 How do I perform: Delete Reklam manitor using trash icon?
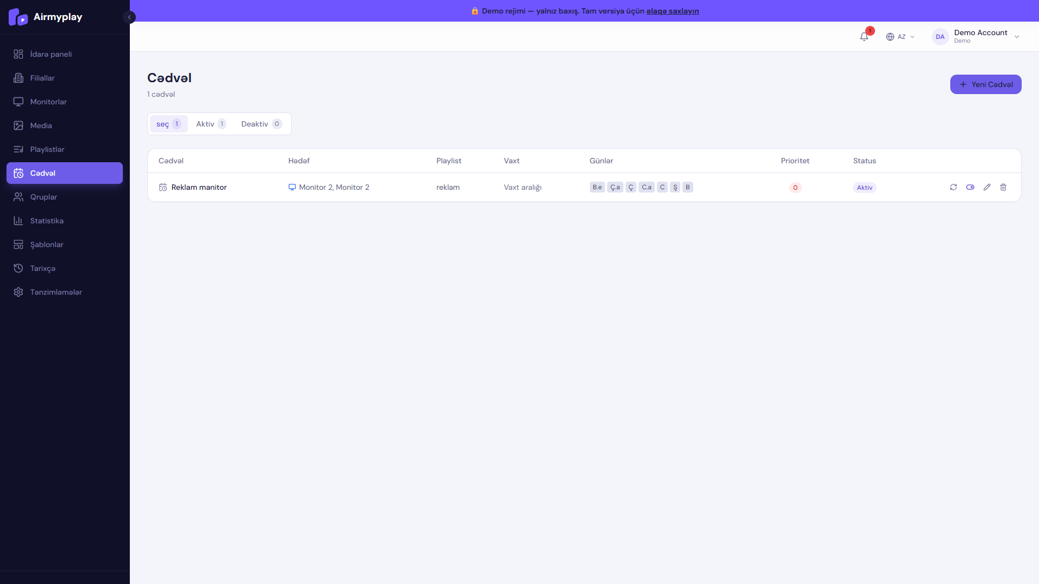(1003, 187)
